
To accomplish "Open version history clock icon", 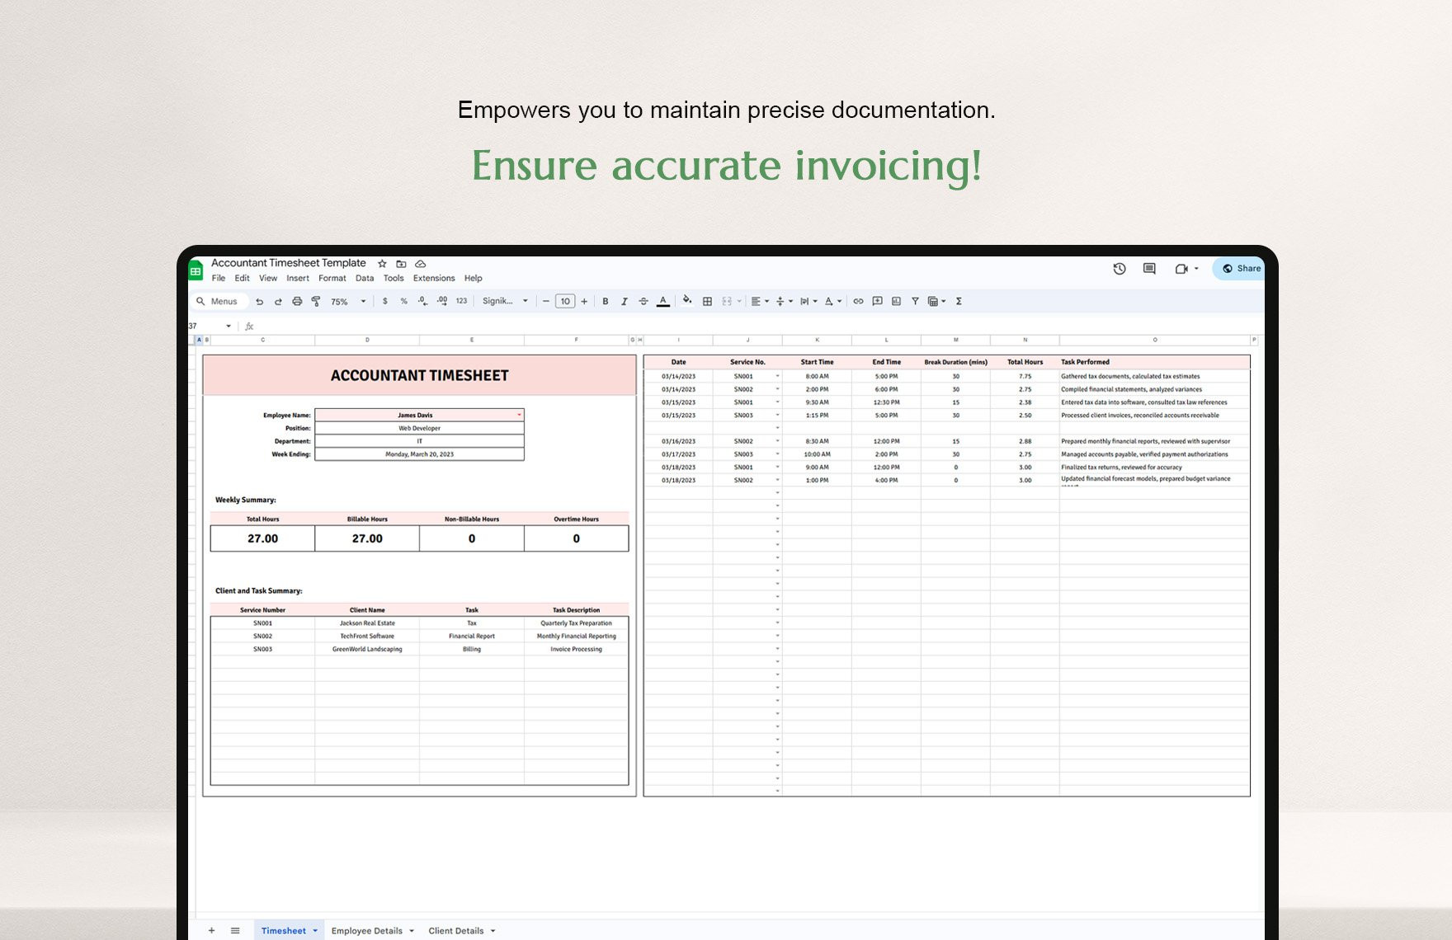I will (1120, 269).
